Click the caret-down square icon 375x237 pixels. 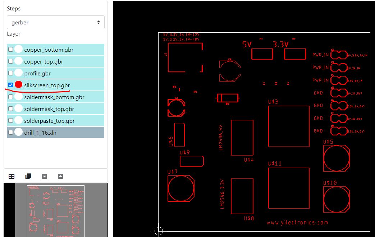coord(45,176)
